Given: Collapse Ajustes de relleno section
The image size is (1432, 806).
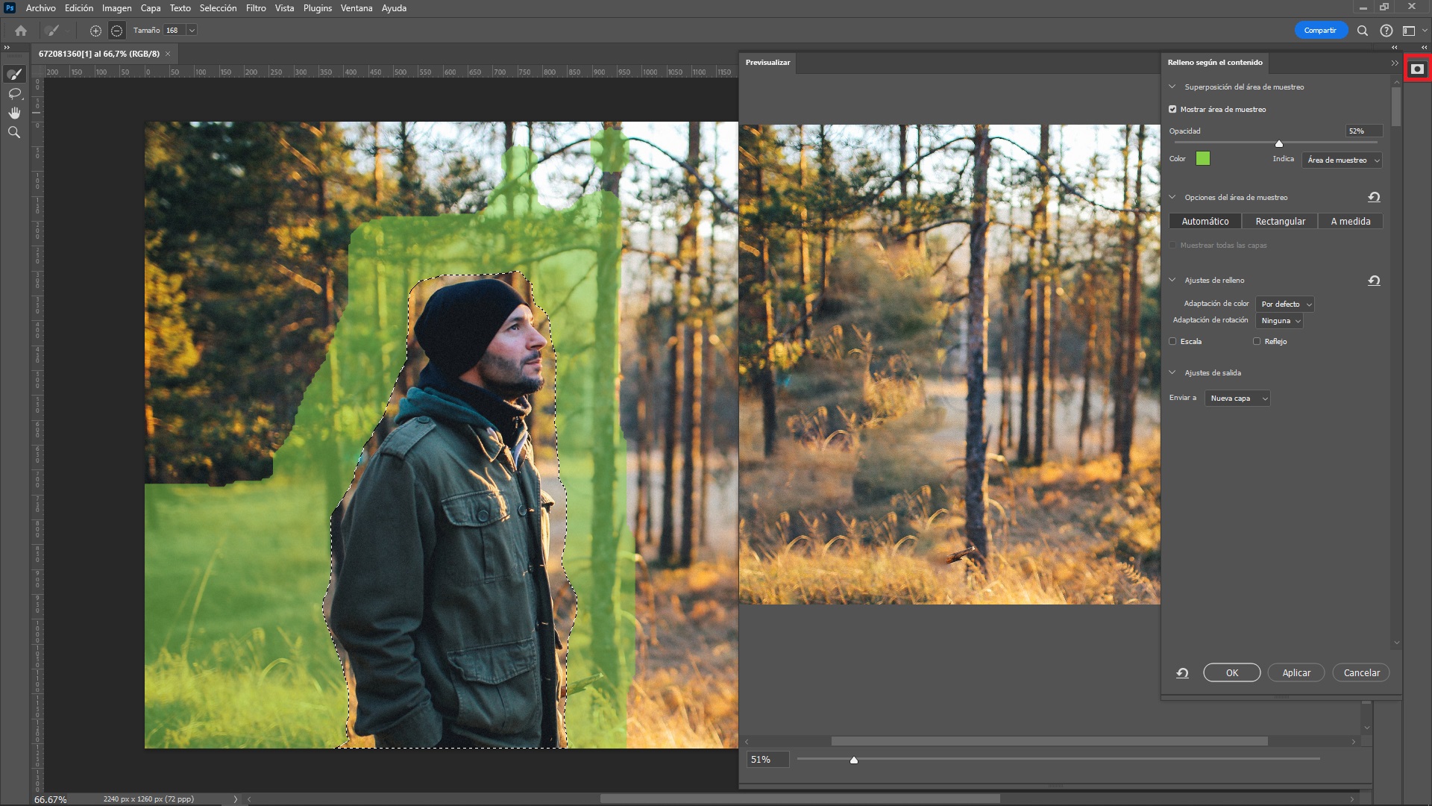Looking at the screenshot, I should pyautogui.click(x=1172, y=280).
